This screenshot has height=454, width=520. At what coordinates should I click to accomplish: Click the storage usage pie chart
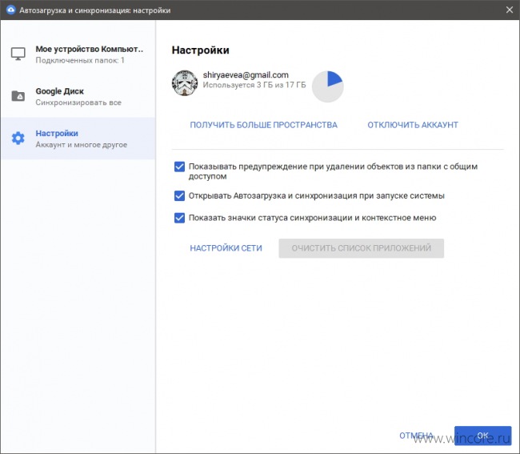(x=328, y=86)
